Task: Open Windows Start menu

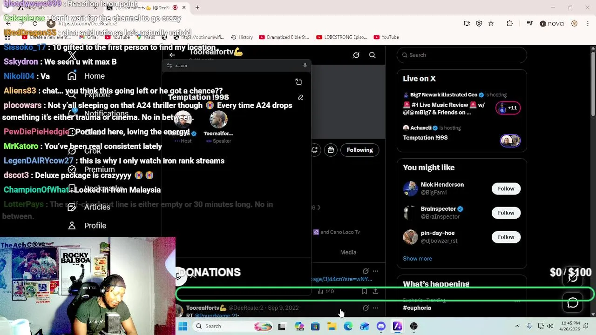Action: click(x=183, y=326)
